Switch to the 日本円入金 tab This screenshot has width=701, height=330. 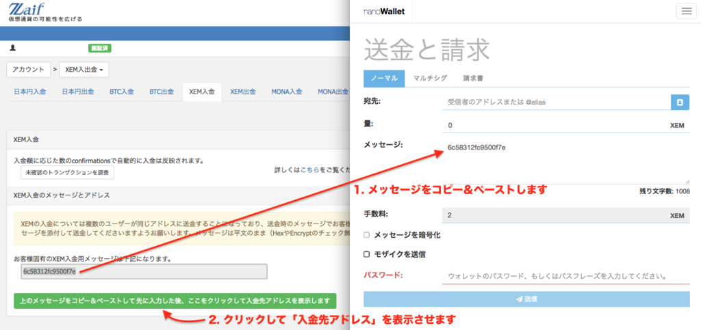pyautogui.click(x=30, y=92)
